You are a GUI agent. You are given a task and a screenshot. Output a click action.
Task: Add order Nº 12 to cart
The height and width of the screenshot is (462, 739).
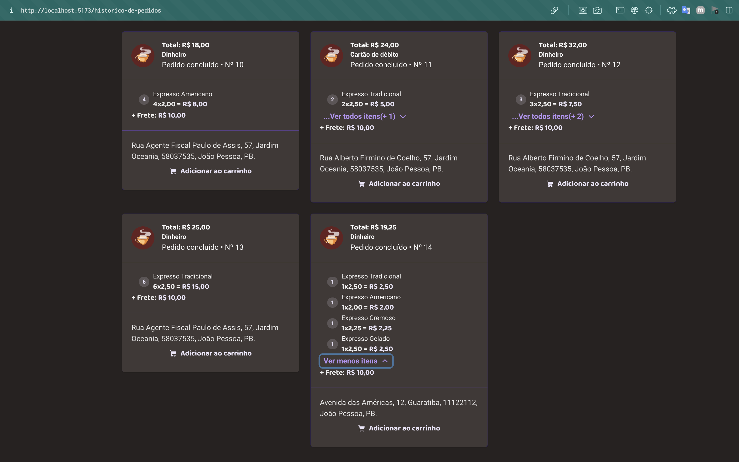pos(587,184)
